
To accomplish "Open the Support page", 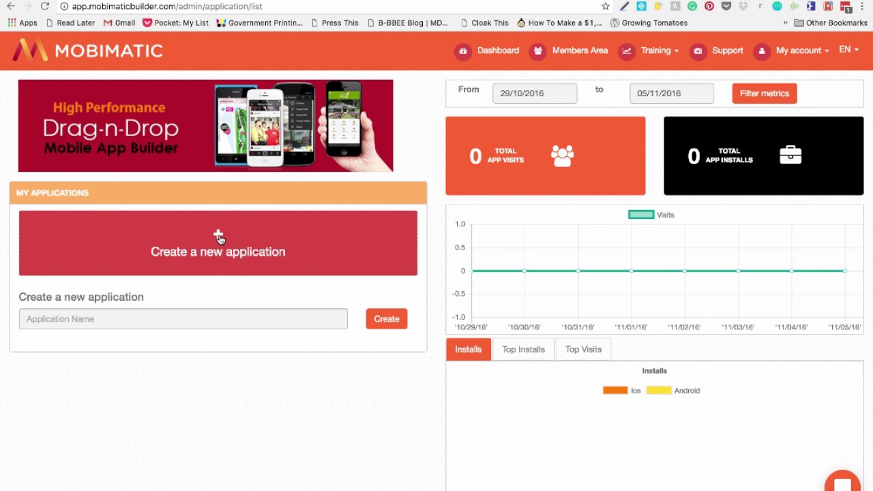I will [x=727, y=50].
